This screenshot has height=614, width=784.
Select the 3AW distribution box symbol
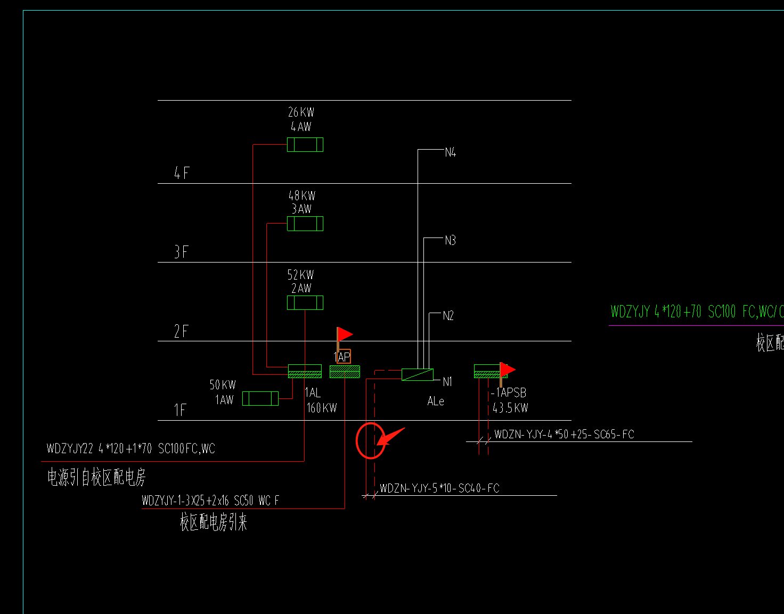click(305, 224)
